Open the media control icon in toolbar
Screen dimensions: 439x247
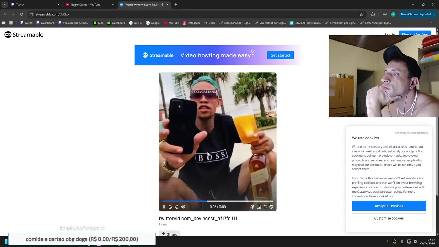[x=385, y=14]
